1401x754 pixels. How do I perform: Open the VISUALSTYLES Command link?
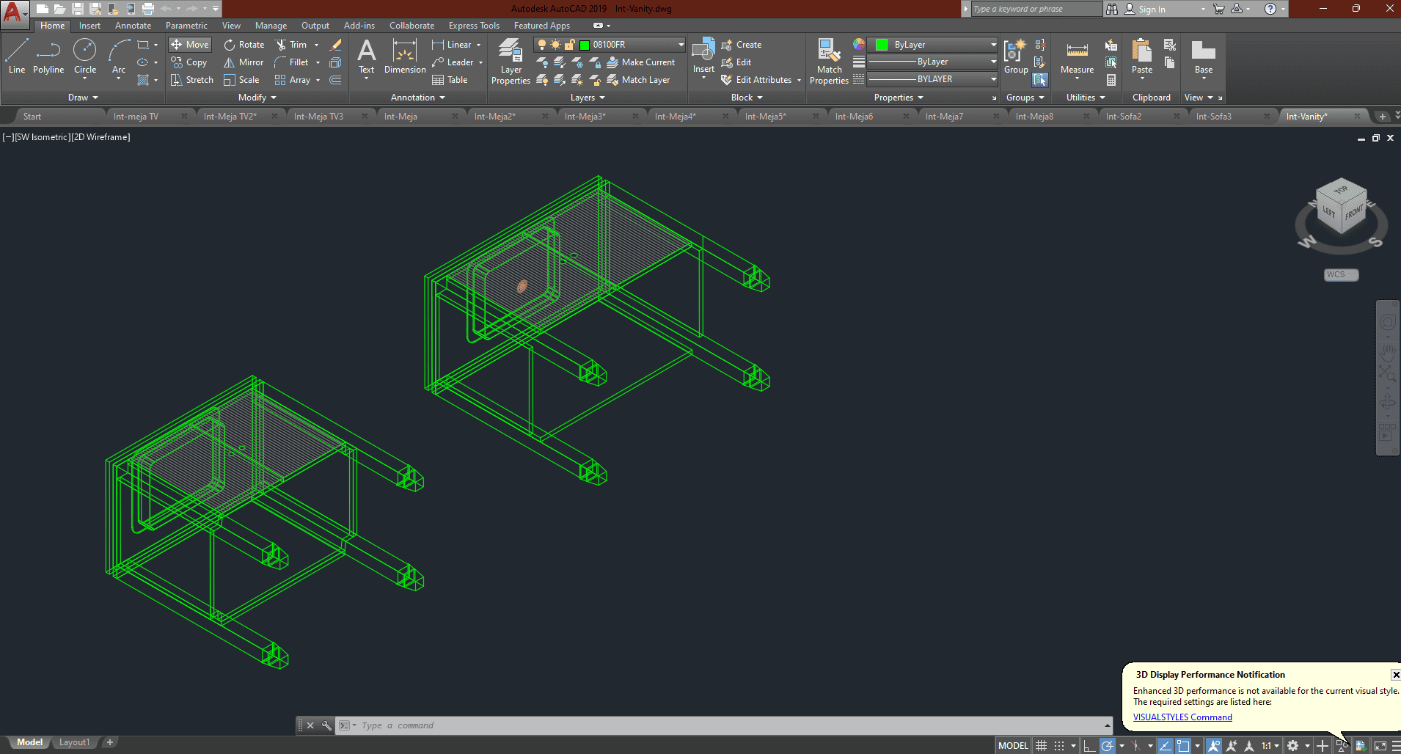[1182, 717]
